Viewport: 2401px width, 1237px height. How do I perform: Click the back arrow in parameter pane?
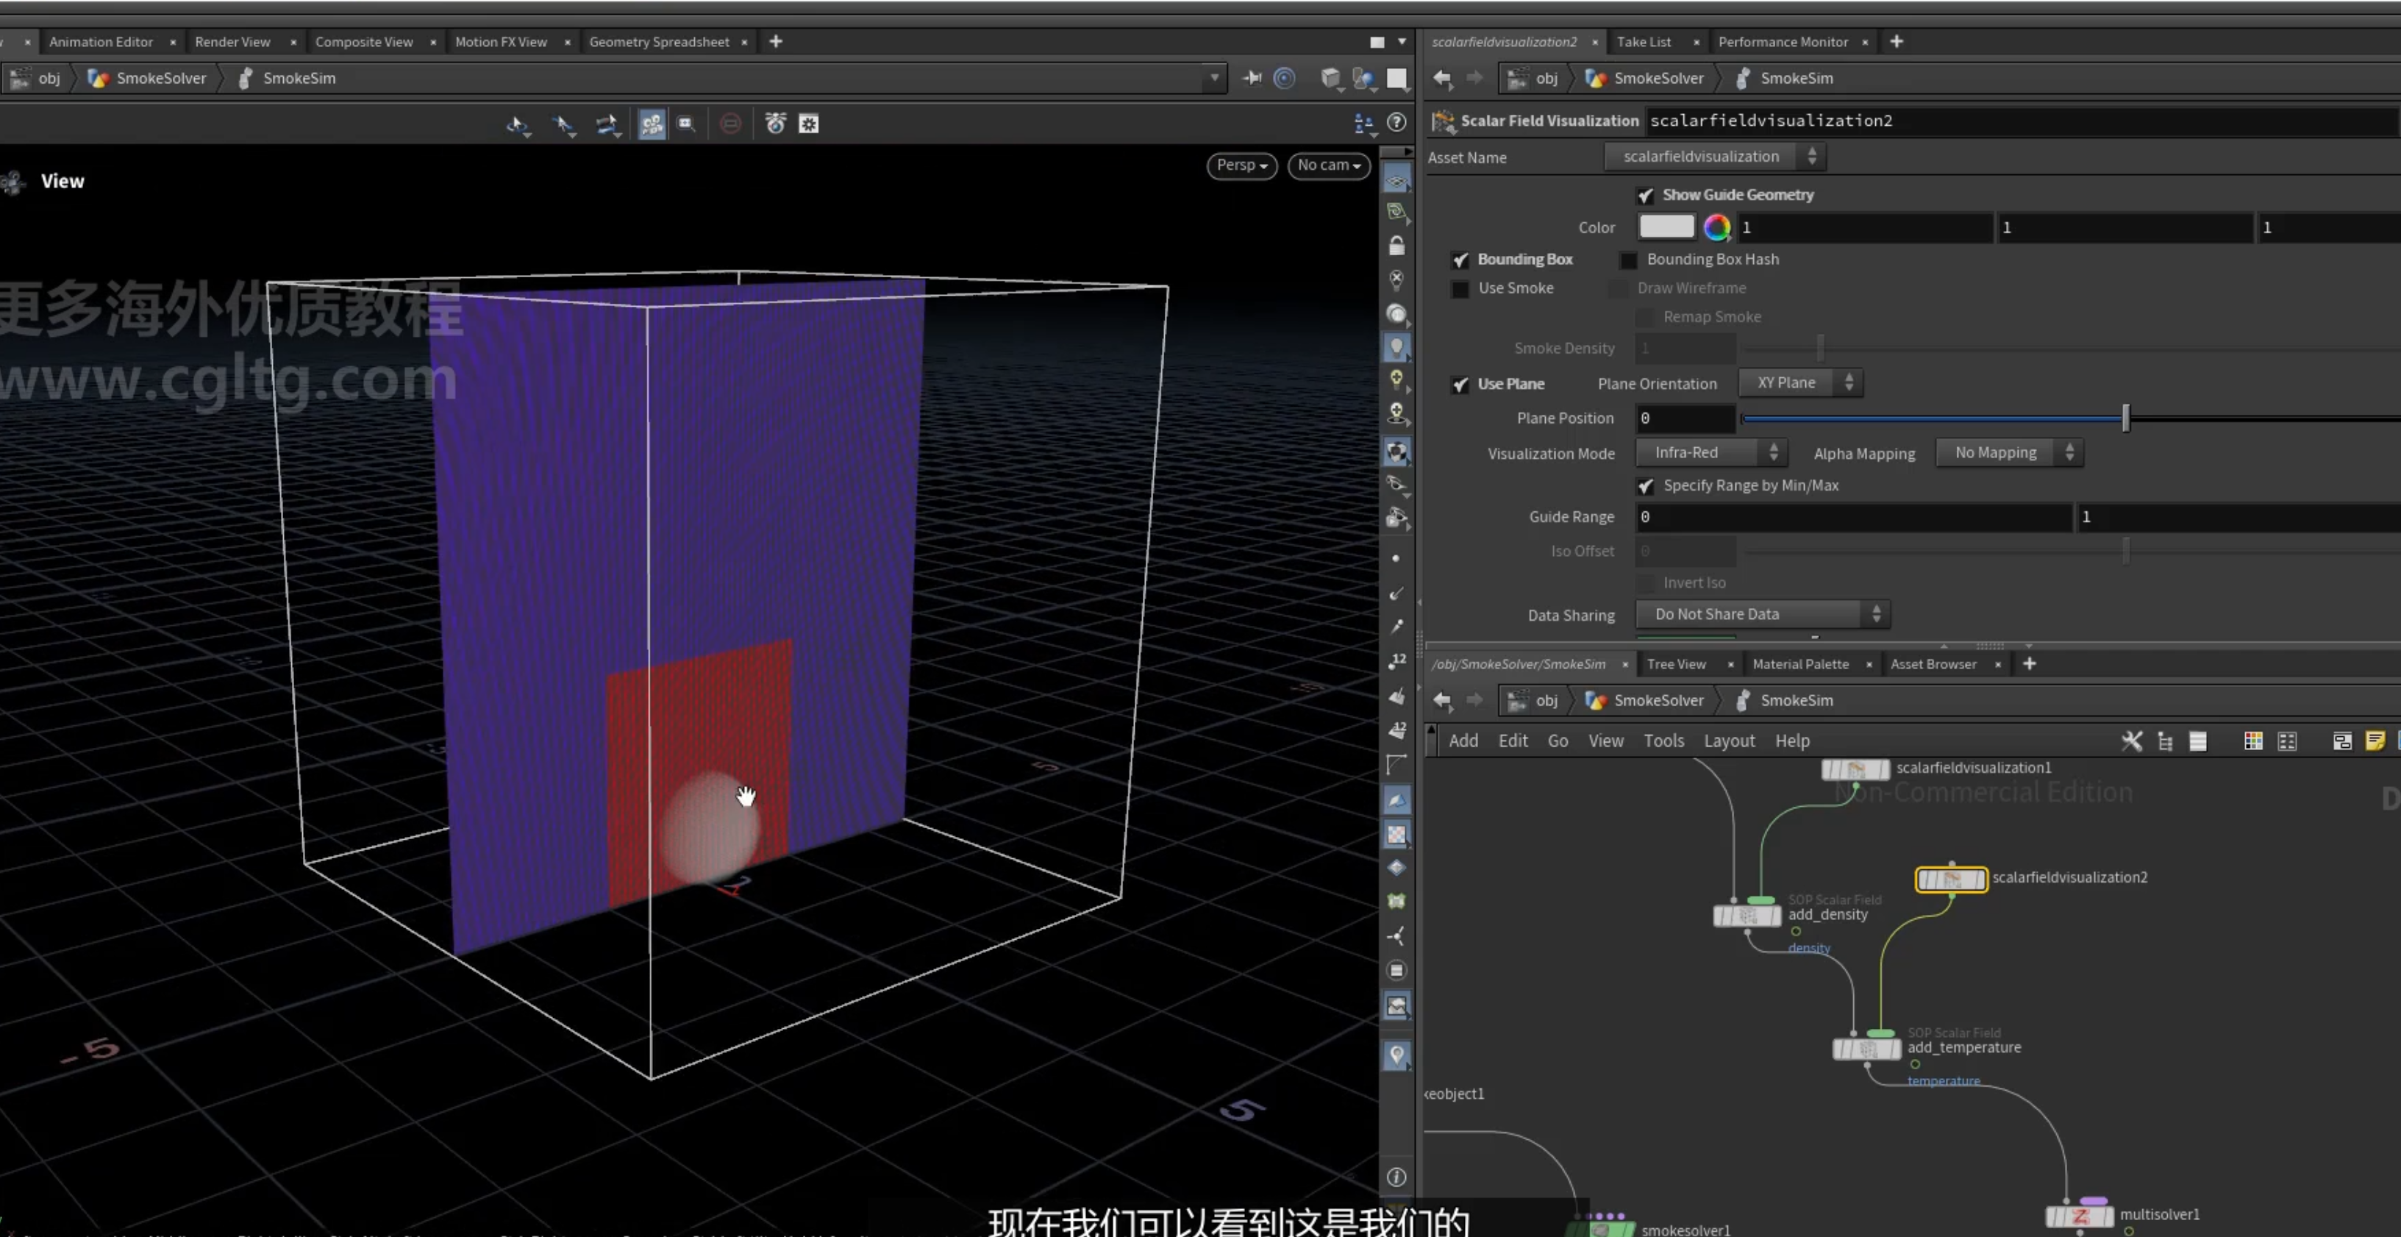tap(1442, 78)
